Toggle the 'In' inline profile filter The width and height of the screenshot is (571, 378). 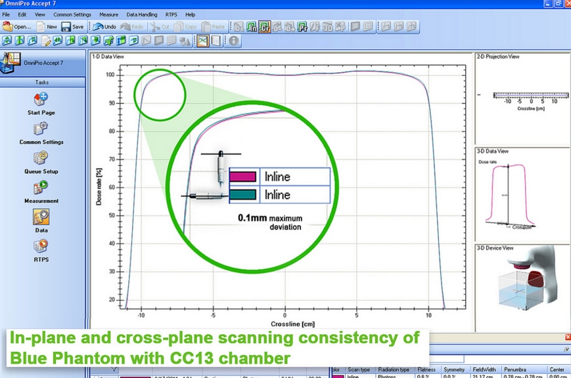(252, 27)
